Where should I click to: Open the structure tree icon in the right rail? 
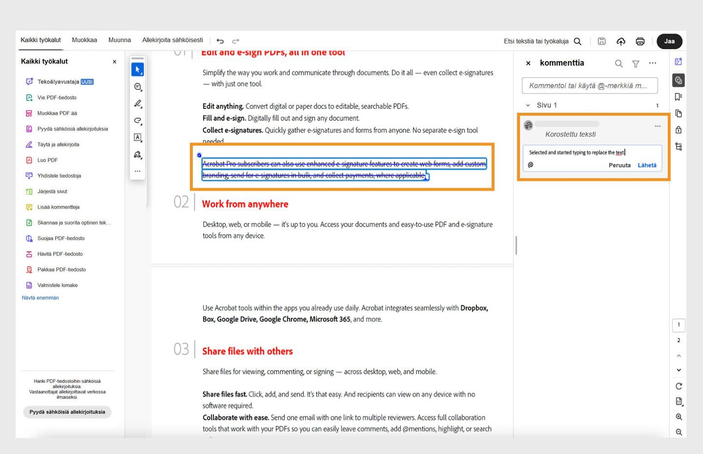click(679, 146)
